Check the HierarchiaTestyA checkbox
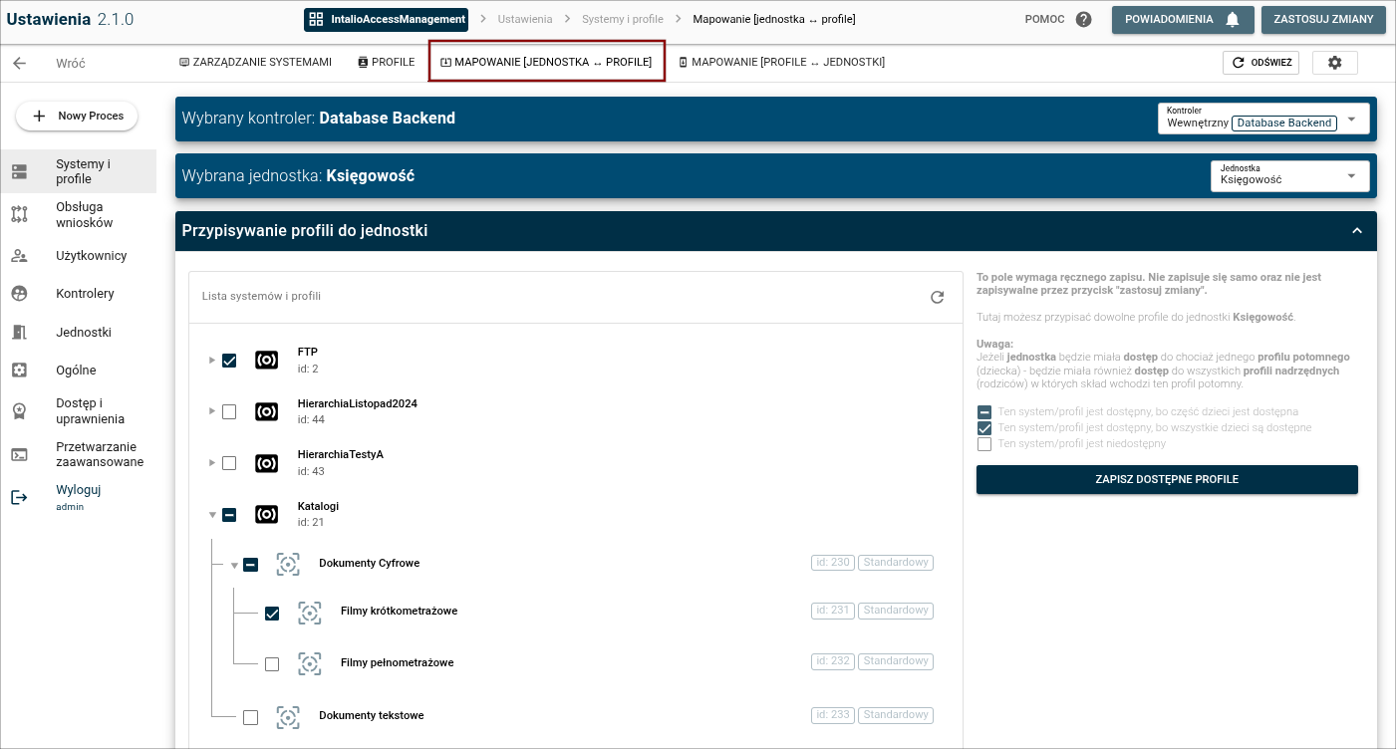The height and width of the screenshot is (749, 1396). click(229, 463)
